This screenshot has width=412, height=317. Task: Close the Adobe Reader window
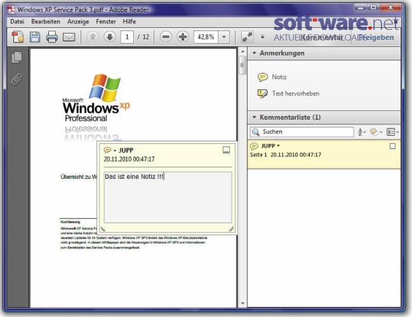[391, 8]
